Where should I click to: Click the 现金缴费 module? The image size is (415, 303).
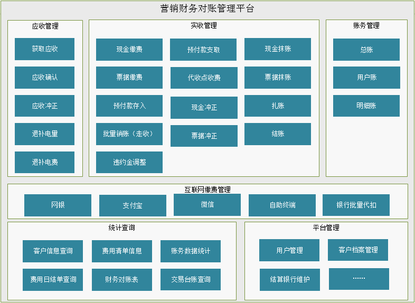point(129,50)
